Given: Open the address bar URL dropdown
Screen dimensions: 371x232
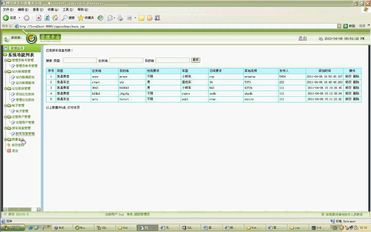Looking at the screenshot, I should pos(340,26).
